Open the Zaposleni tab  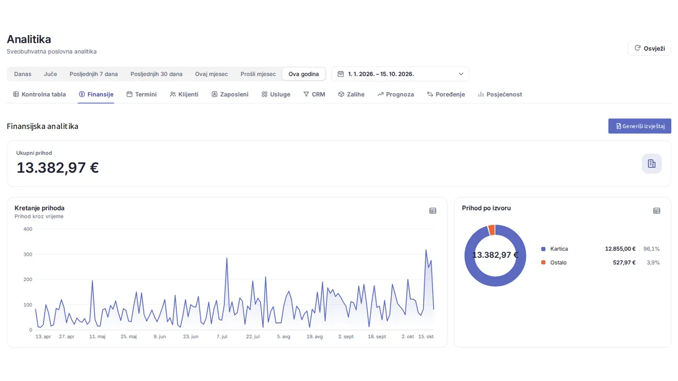click(230, 94)
